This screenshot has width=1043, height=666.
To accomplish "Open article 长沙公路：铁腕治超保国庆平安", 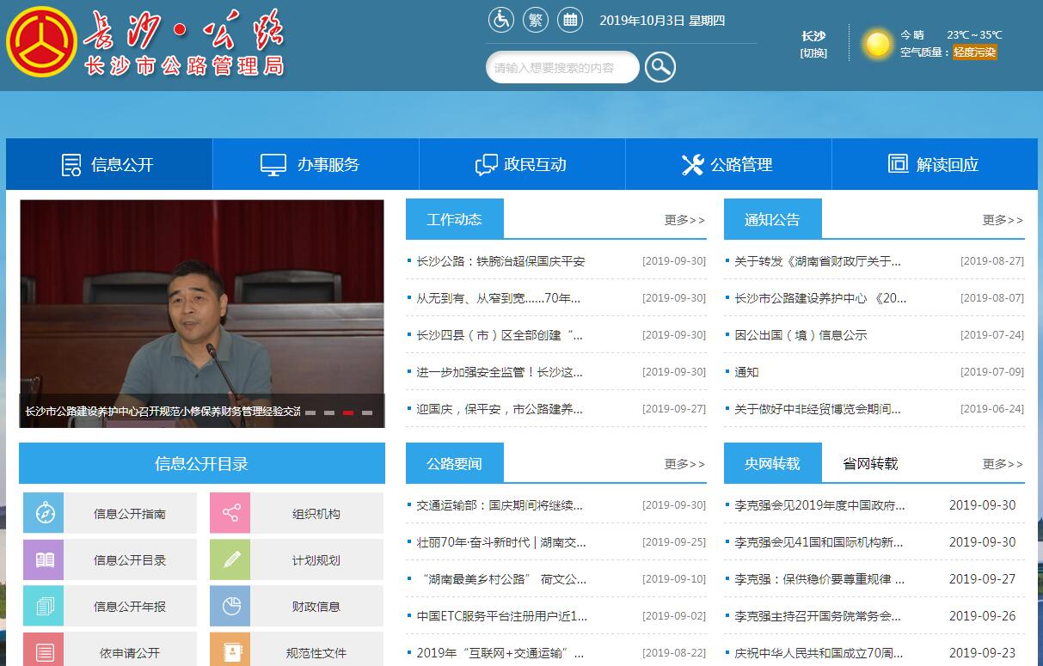I will coord(500,261).
